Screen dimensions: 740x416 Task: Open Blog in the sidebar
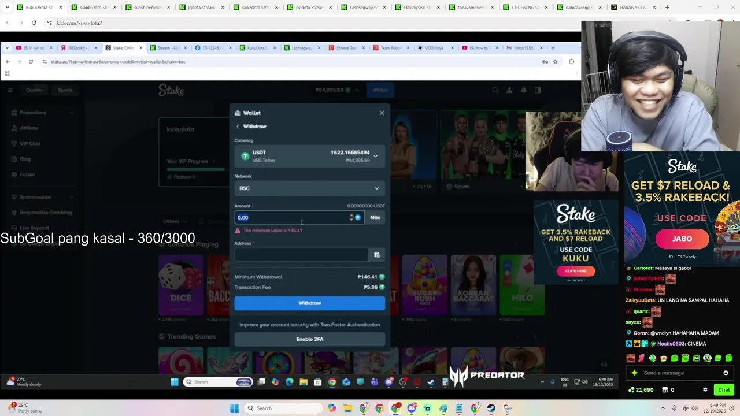43,159
